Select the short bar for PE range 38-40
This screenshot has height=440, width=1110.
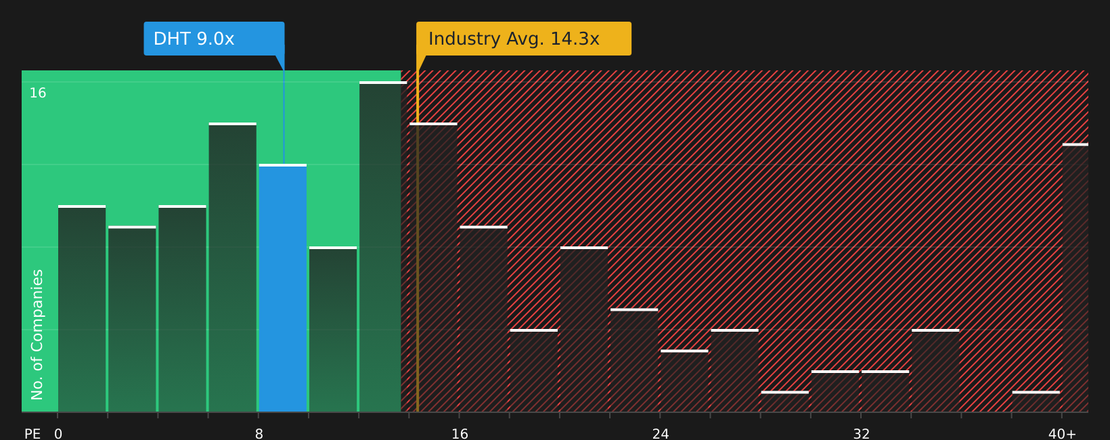[x=1036, y=401]
